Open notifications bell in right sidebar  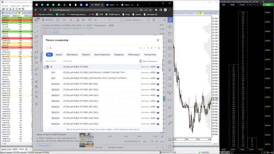[170, 107]
